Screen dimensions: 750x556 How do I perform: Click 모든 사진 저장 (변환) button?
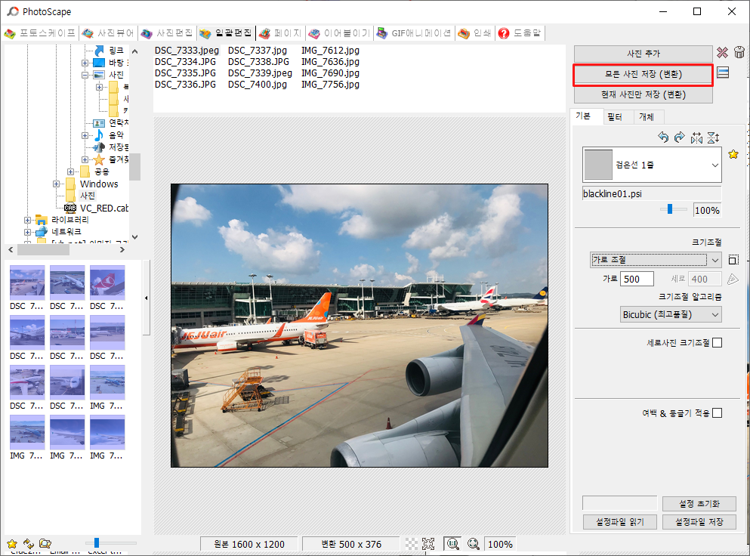coord(643,74)
